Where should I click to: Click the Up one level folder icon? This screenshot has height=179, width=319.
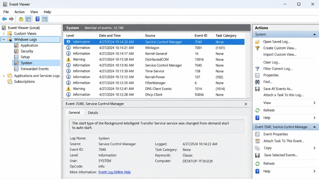(21, 19)
